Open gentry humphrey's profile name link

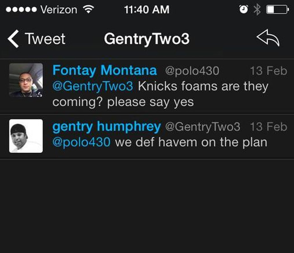point(107,126)
